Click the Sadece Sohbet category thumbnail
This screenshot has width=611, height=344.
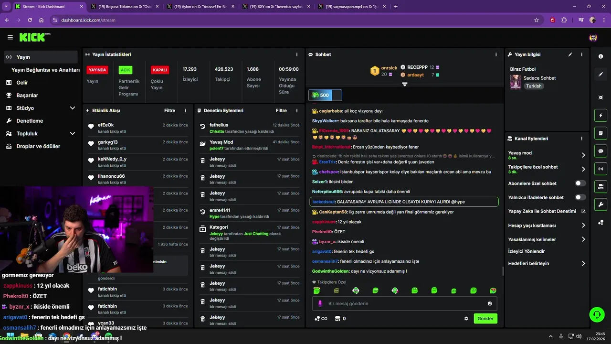[516, 82]
